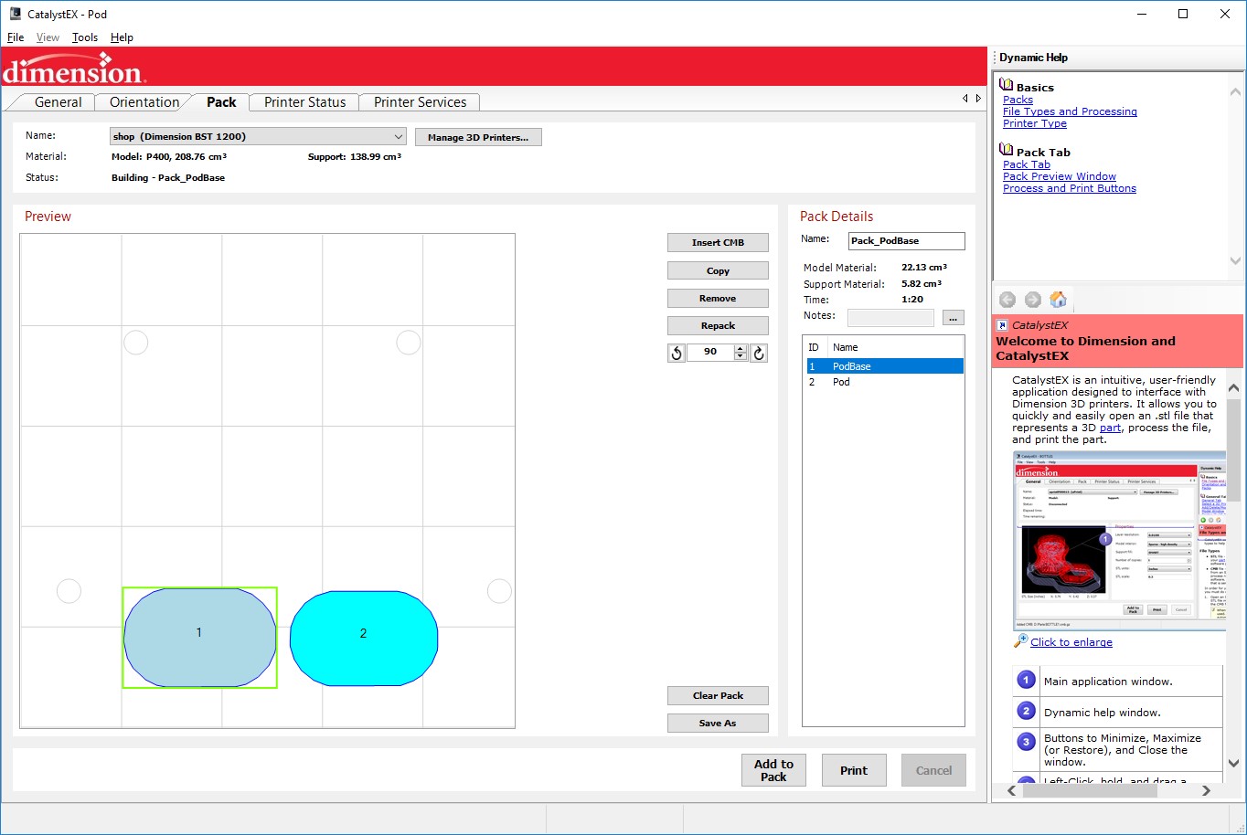This screenshot has height=835, width=1247.
Task: Click the Pack Tab book icon
Action: click(1007, 150)
